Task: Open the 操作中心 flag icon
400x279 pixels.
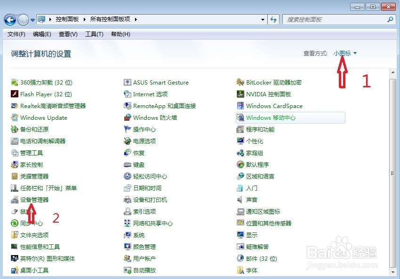Action: (x=128, y=129)
